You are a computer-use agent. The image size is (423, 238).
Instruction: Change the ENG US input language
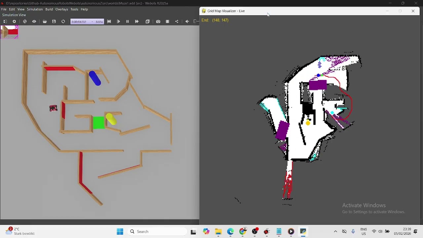click(364, 232)
